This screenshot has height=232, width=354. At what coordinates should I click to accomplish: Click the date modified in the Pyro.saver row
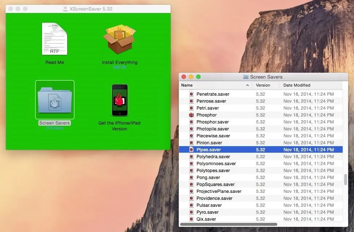(x=309, y=212)
